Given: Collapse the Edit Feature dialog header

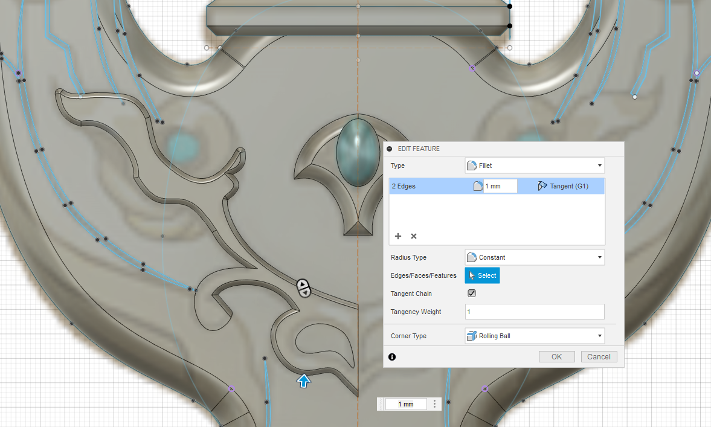Looking at the screenshot, I should pos(390,149).
